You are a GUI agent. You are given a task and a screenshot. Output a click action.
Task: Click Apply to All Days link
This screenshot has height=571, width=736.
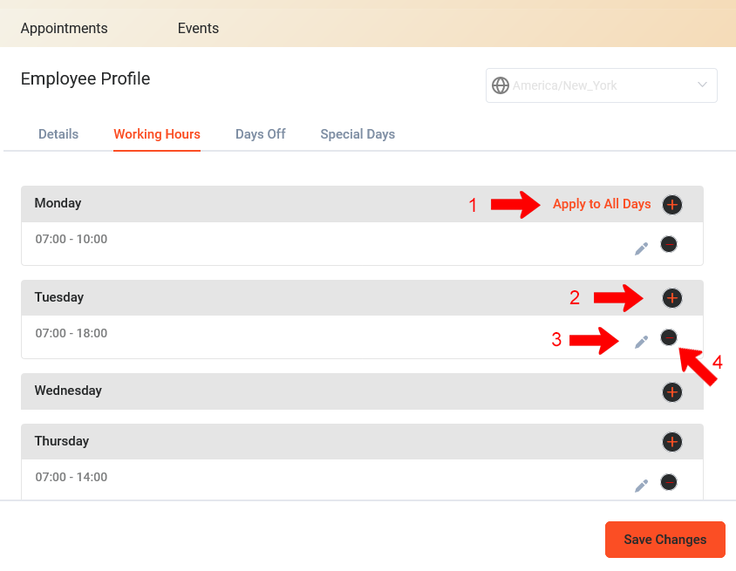602,204
